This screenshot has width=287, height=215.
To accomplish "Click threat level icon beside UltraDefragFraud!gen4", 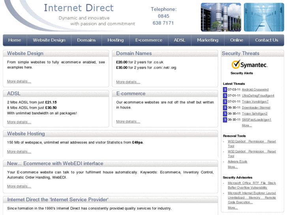I will [x=225, y=96].
